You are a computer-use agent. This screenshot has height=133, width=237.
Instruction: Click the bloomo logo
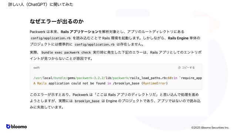pyautogui.click(x=16, y=126)
